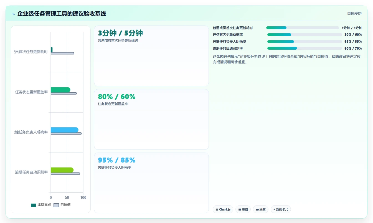
Task: Click the chart description paragraph text
Action: 287,59
